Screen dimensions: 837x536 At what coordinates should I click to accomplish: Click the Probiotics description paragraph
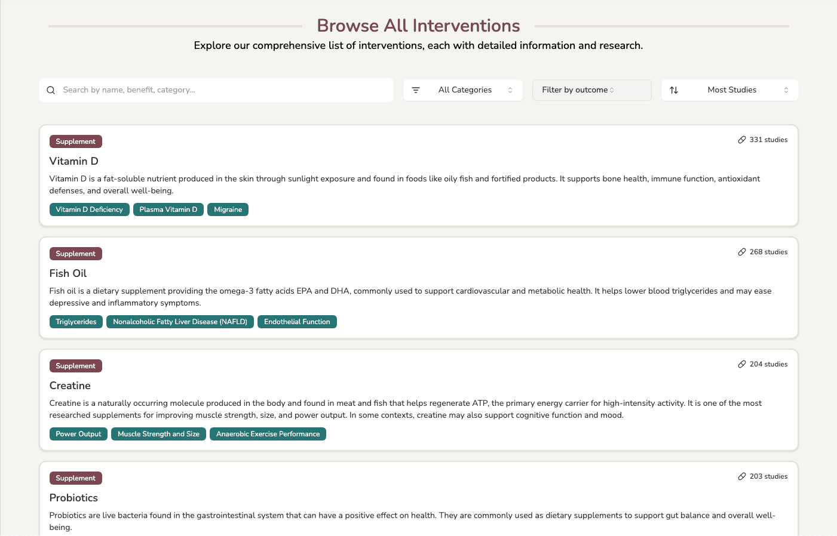tap(412, 521)
